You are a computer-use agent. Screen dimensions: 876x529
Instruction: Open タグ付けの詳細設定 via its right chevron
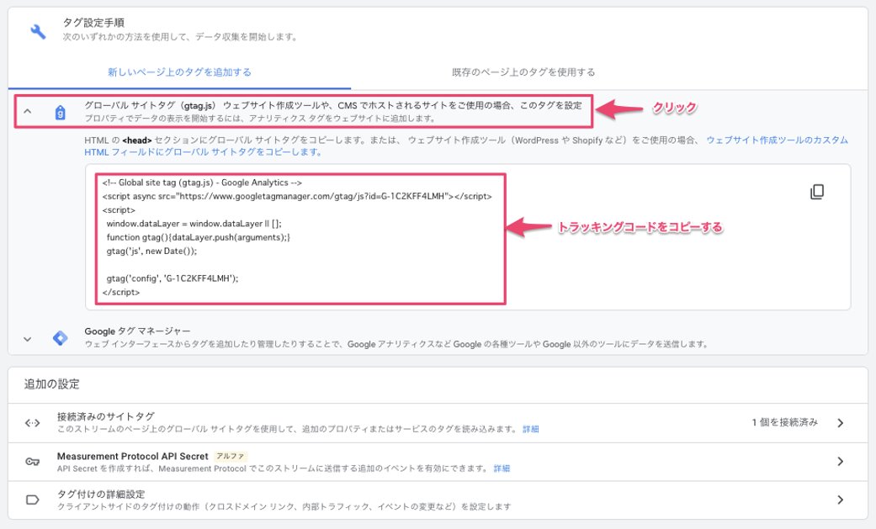coord(841,500)
